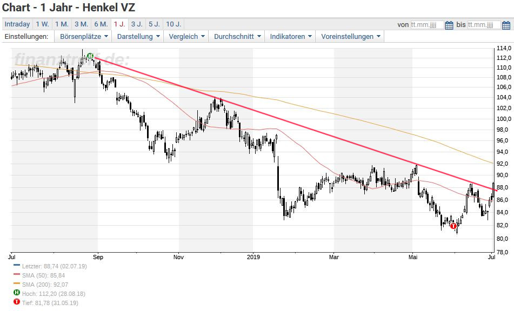514x311 pixels.
Task: Click the green H icon in legend
Action: coord(17,293)
